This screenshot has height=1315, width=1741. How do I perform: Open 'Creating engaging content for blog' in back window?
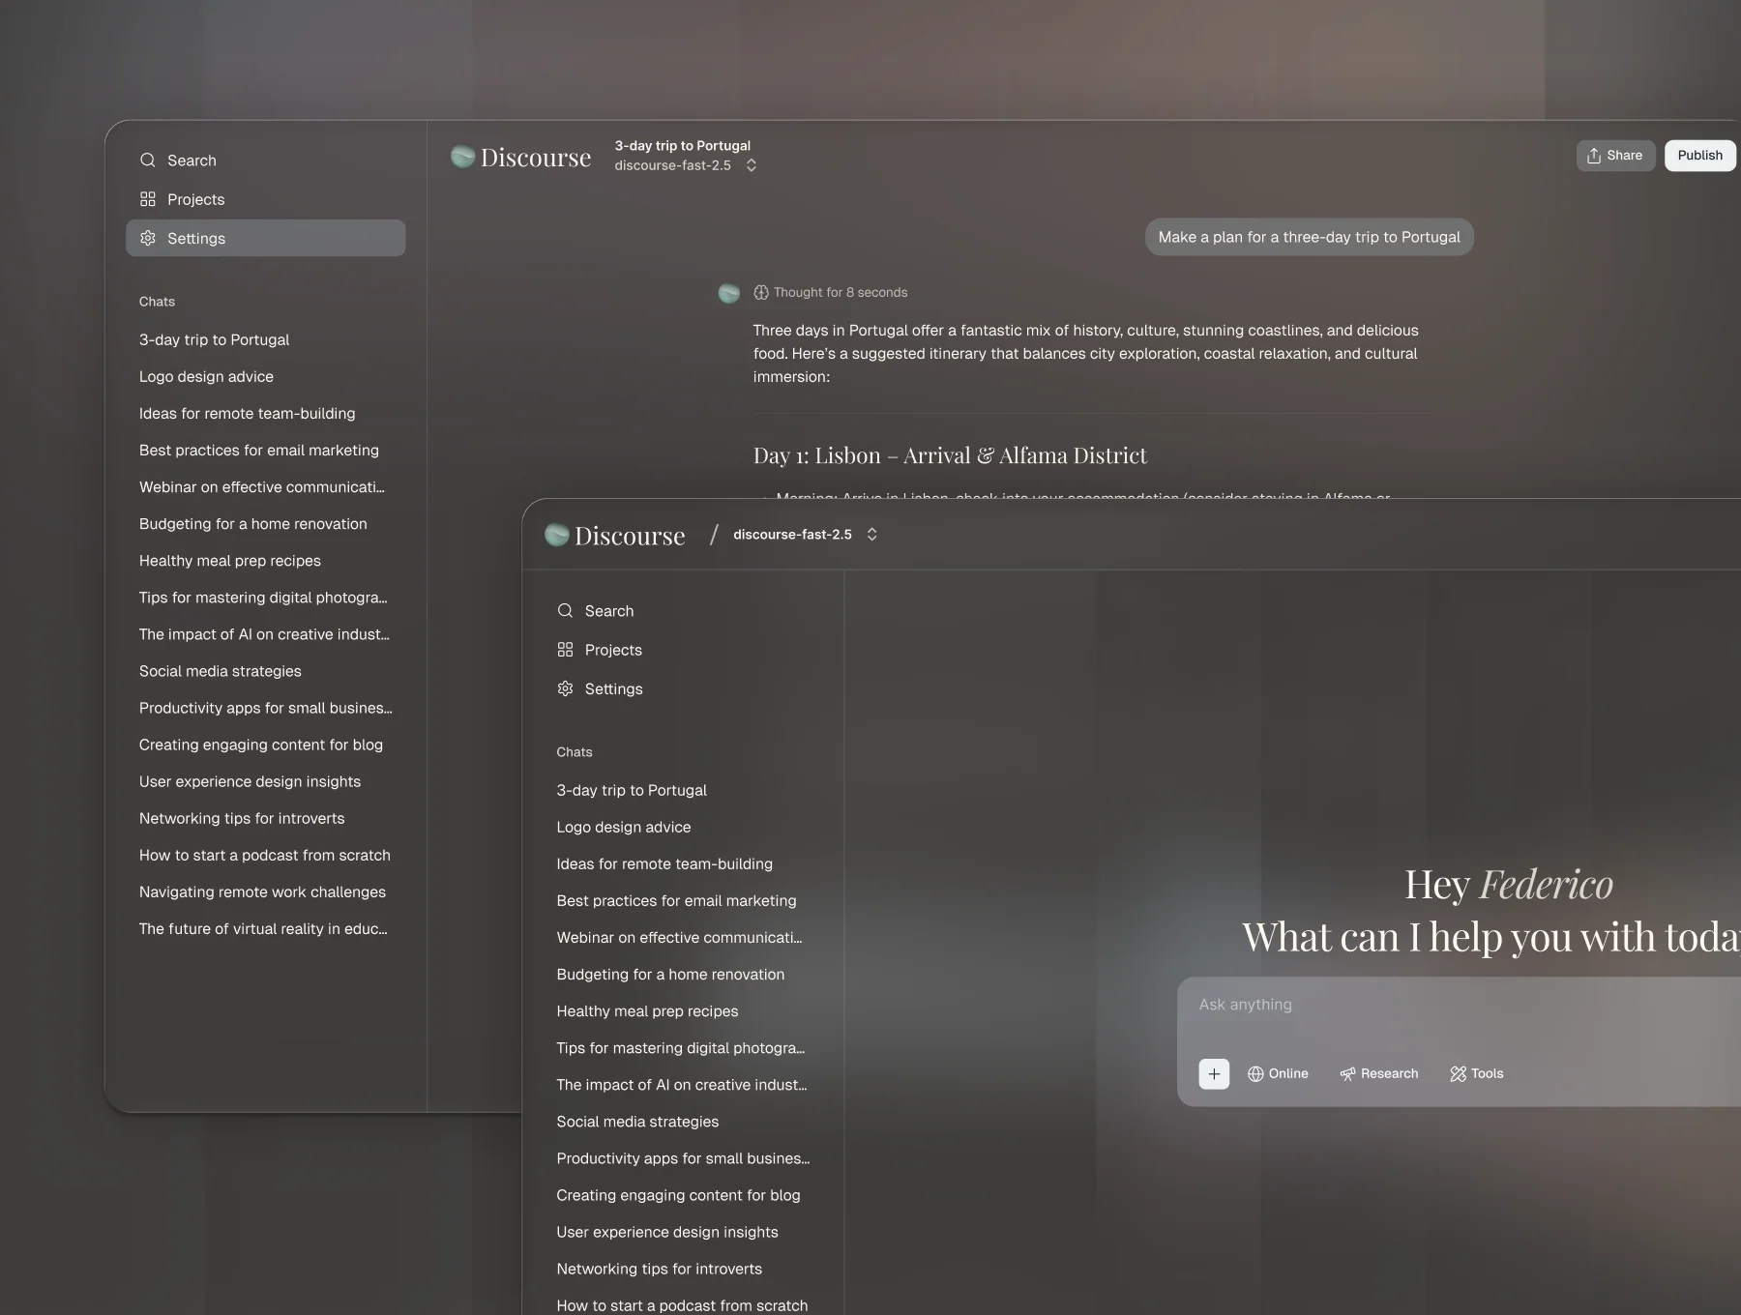[x=261, y=745]
